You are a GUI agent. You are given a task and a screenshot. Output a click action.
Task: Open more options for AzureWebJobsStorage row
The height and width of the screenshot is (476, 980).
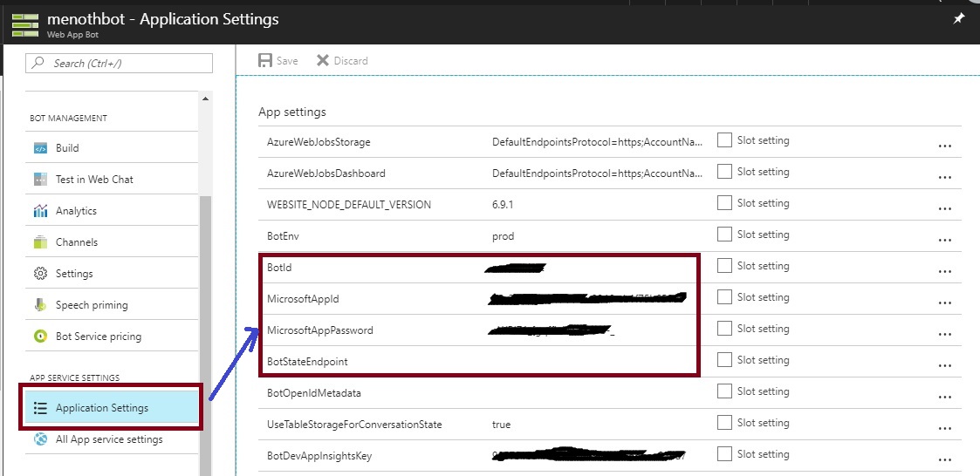944,146
